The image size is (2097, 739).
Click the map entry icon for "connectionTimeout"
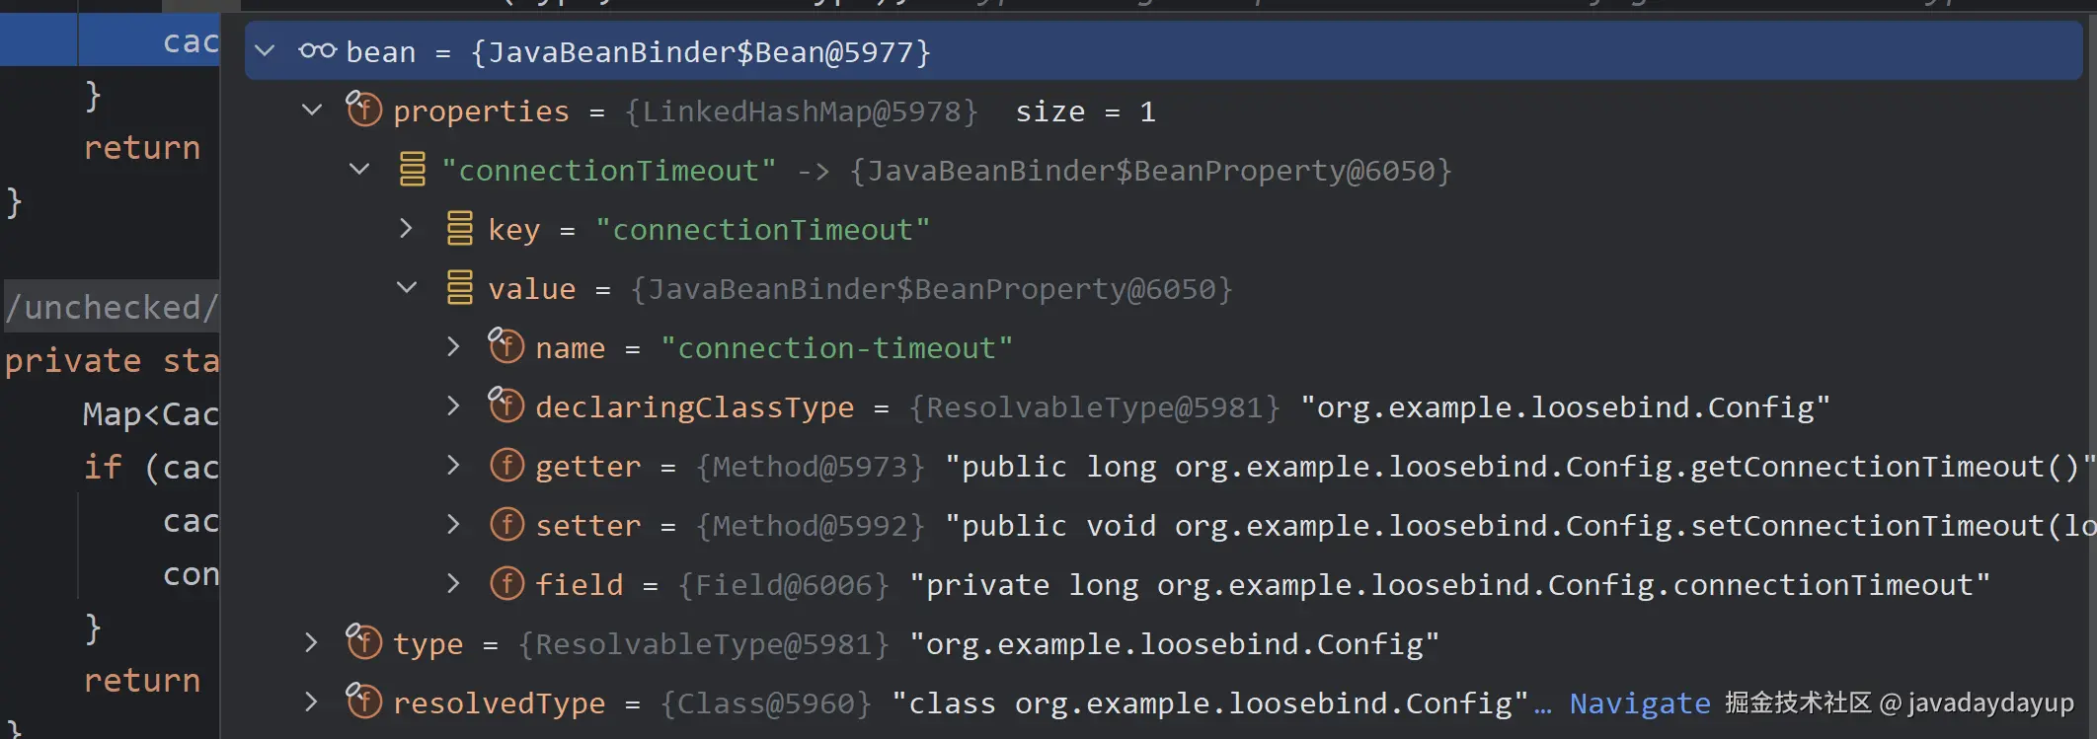(413, 169)
